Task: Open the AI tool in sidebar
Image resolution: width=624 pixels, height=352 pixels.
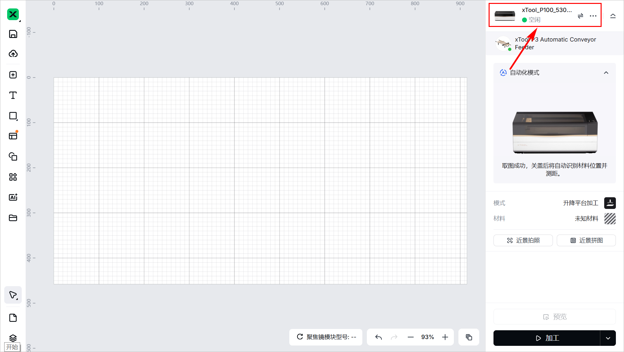Action: click(x=13, y=197)
